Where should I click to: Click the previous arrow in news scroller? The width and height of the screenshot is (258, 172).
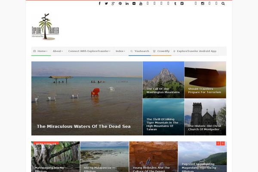(x=218, y=143)
